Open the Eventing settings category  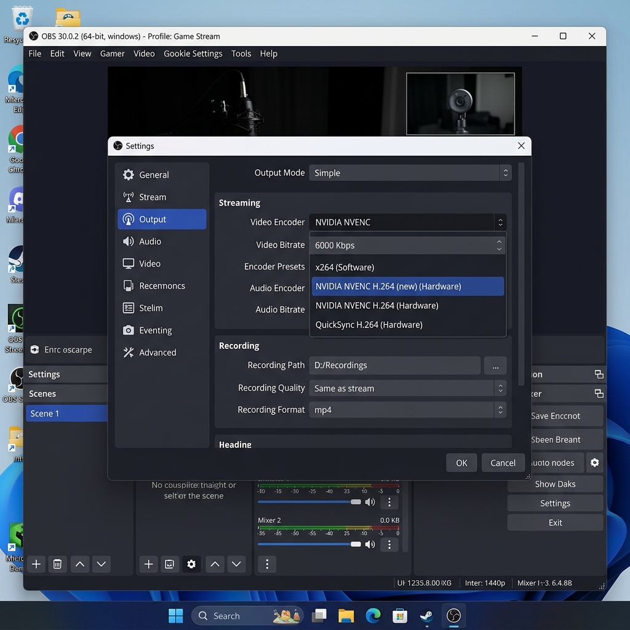pos(162,330)
